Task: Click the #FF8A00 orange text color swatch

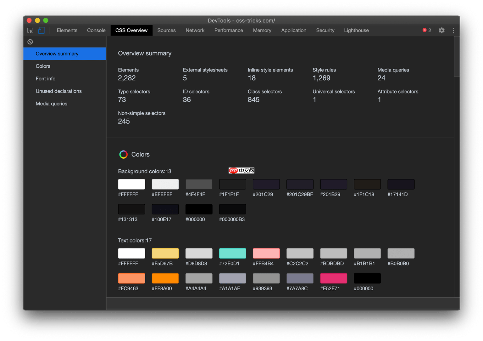Action: tap(165, 278)
